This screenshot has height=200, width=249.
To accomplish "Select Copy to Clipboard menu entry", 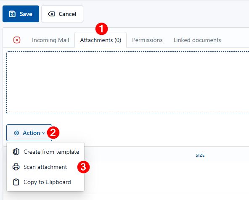I will [45, 182].
